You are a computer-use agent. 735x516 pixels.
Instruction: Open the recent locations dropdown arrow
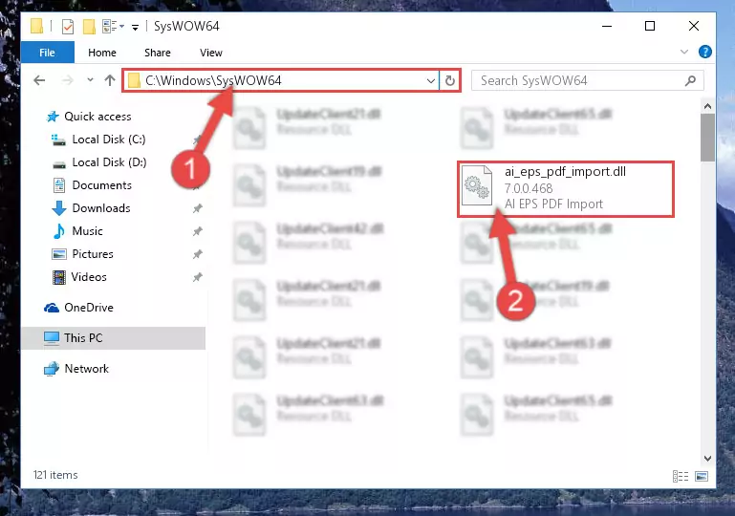(90, 80)
